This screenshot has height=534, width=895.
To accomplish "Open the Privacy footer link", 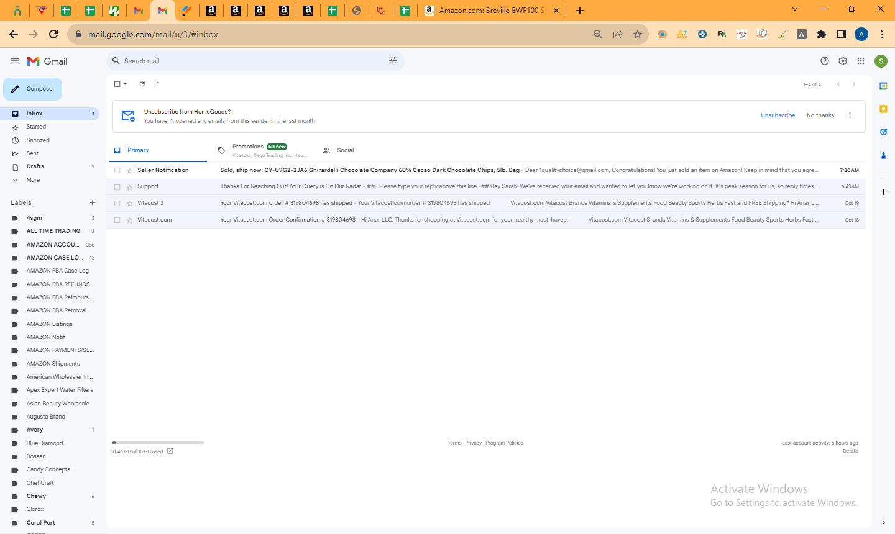I will click(474, 443).
